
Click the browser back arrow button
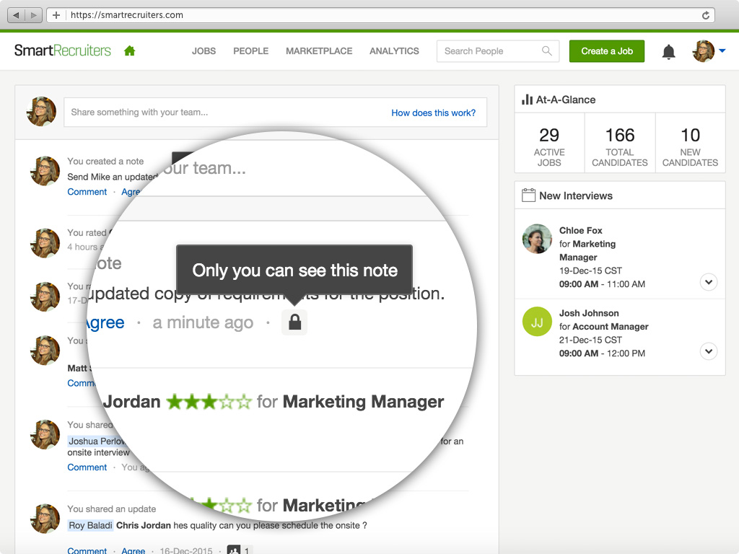pyautogui.click(x=17, y=15)
